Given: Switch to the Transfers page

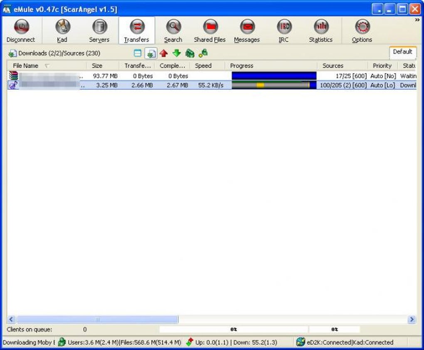Looking at the screenshot, I should [137, 31].
